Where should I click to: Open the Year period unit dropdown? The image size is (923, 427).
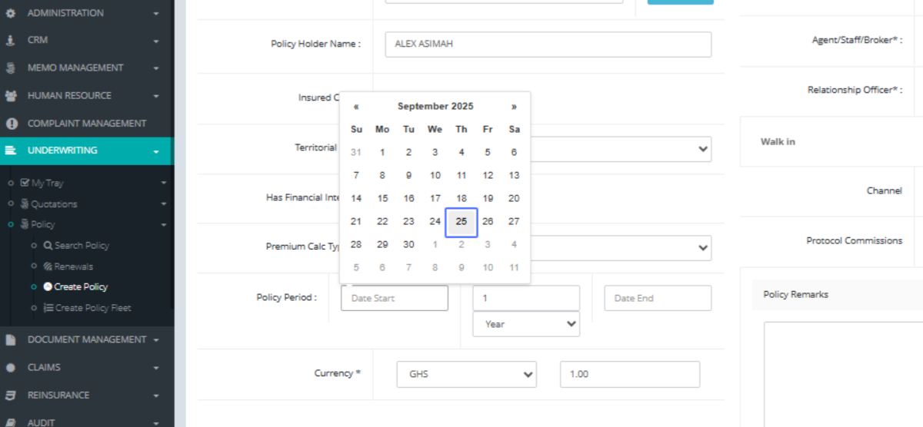click(526, 324)
